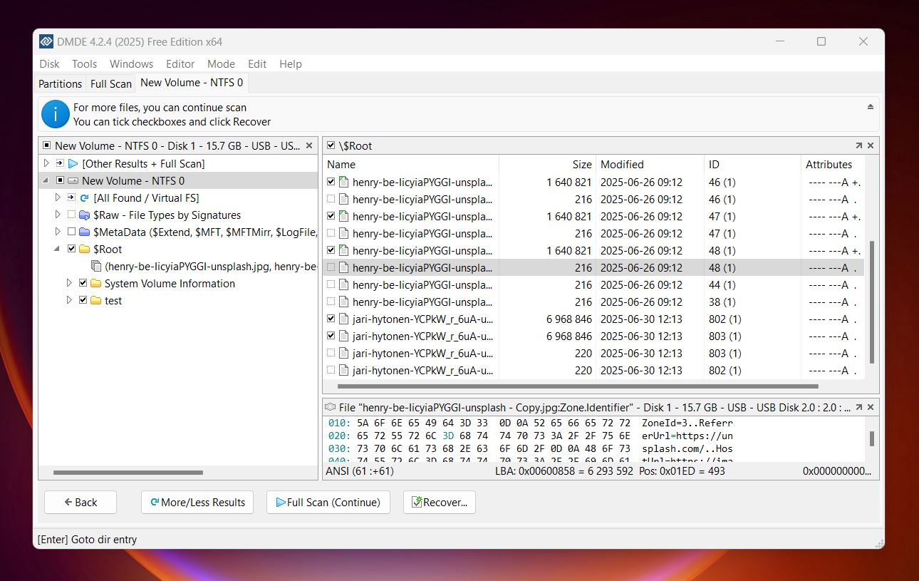Uncheck the test folder checkbox
Screen dimensions: 919x581
(83, 300)
